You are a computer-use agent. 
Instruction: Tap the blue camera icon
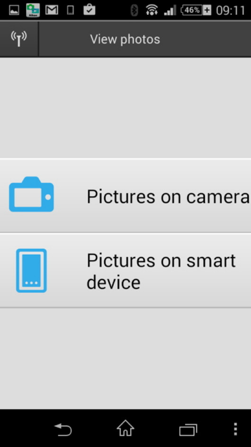pyautogui.click(x=31, y=194)
